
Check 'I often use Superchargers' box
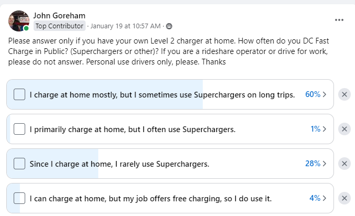pyautogui.click(x=19, y=129)
